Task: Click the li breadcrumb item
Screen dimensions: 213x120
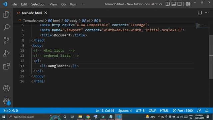Action: pos(100,21)
